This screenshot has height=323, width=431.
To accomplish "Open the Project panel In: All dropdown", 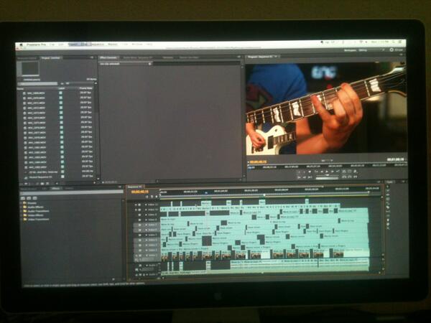I will click(x=80, y=83).
